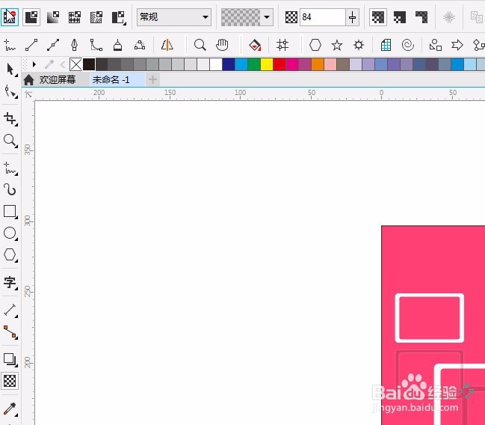Select the Shape edit tool in toolbox
Screen dimensions: 485x425
click(x=10, y=92)
